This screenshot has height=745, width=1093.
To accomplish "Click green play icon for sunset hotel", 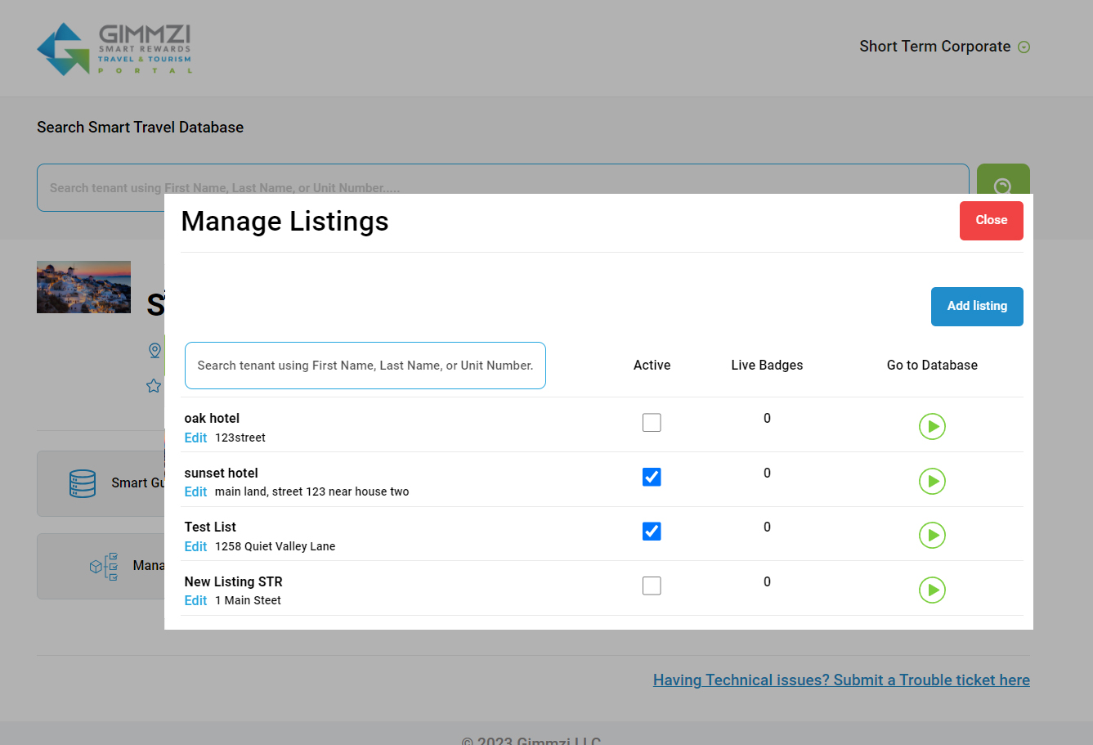I will pos(932,481).
